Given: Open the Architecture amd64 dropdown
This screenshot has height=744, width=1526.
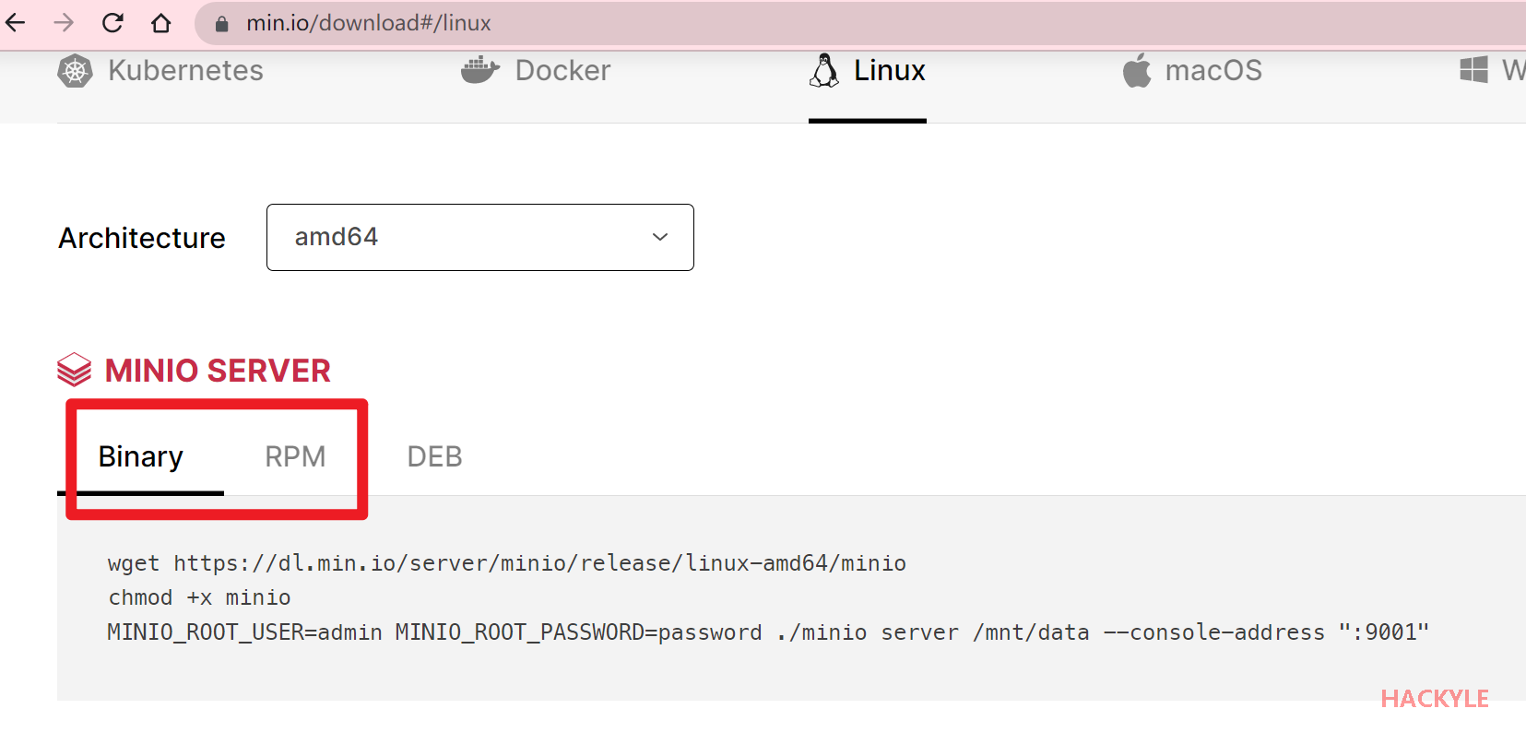Looking at the screenshot, I should click(x=479, y=238).
